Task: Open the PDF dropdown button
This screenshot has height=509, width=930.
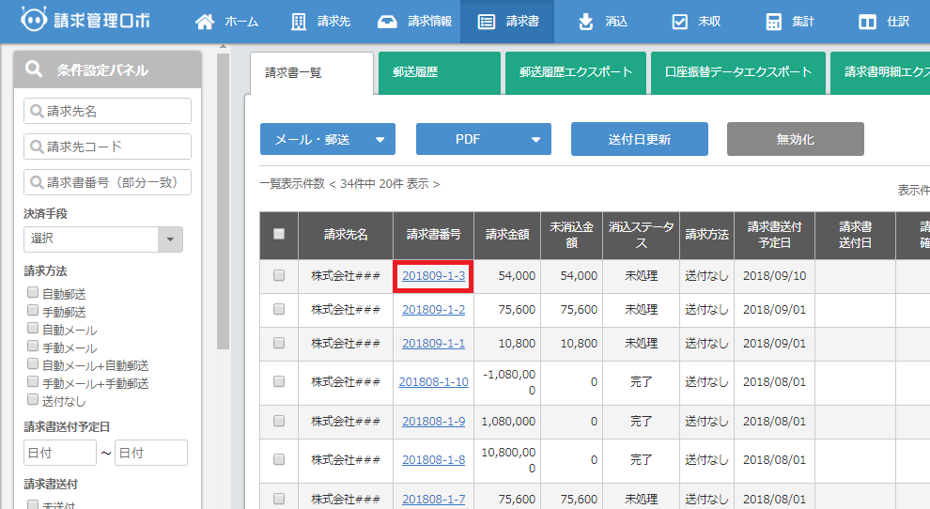Action: [483, 139]
